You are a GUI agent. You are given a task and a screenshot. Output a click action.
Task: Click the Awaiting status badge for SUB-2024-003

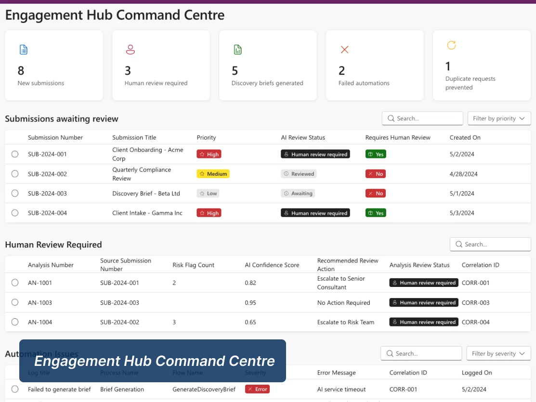click(x=298, y=193)
